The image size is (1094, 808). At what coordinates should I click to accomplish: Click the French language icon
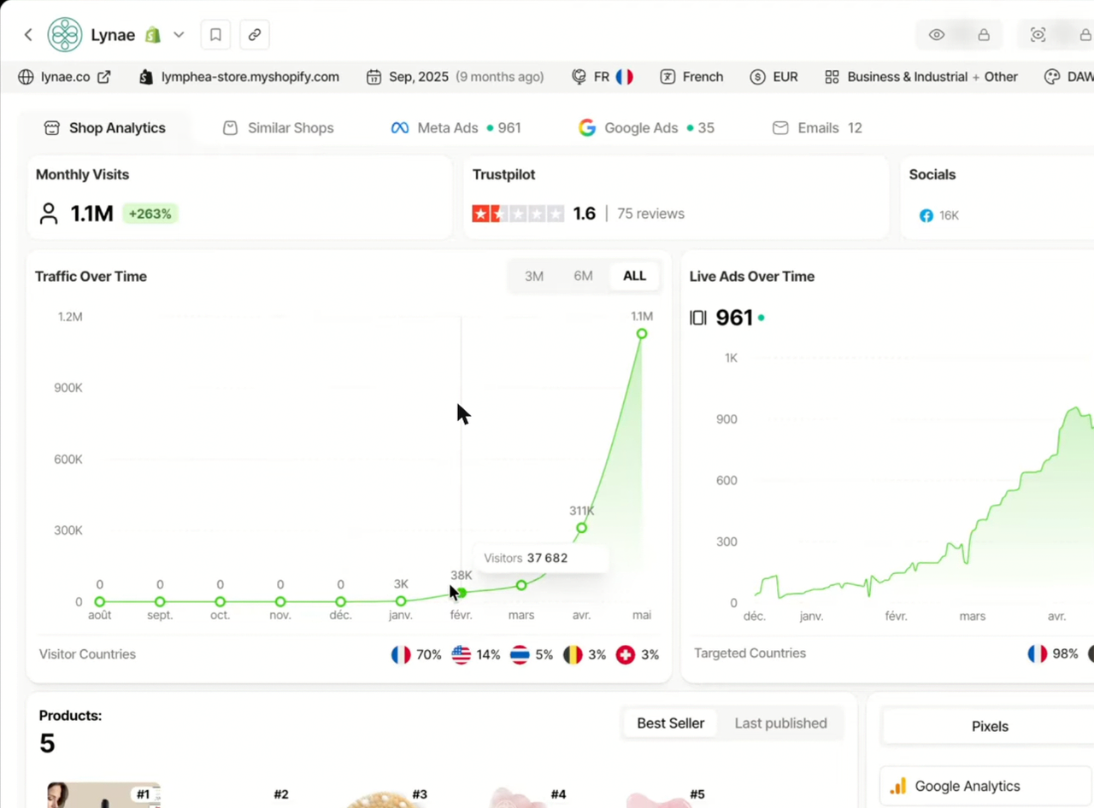click(x=668, y=77)
